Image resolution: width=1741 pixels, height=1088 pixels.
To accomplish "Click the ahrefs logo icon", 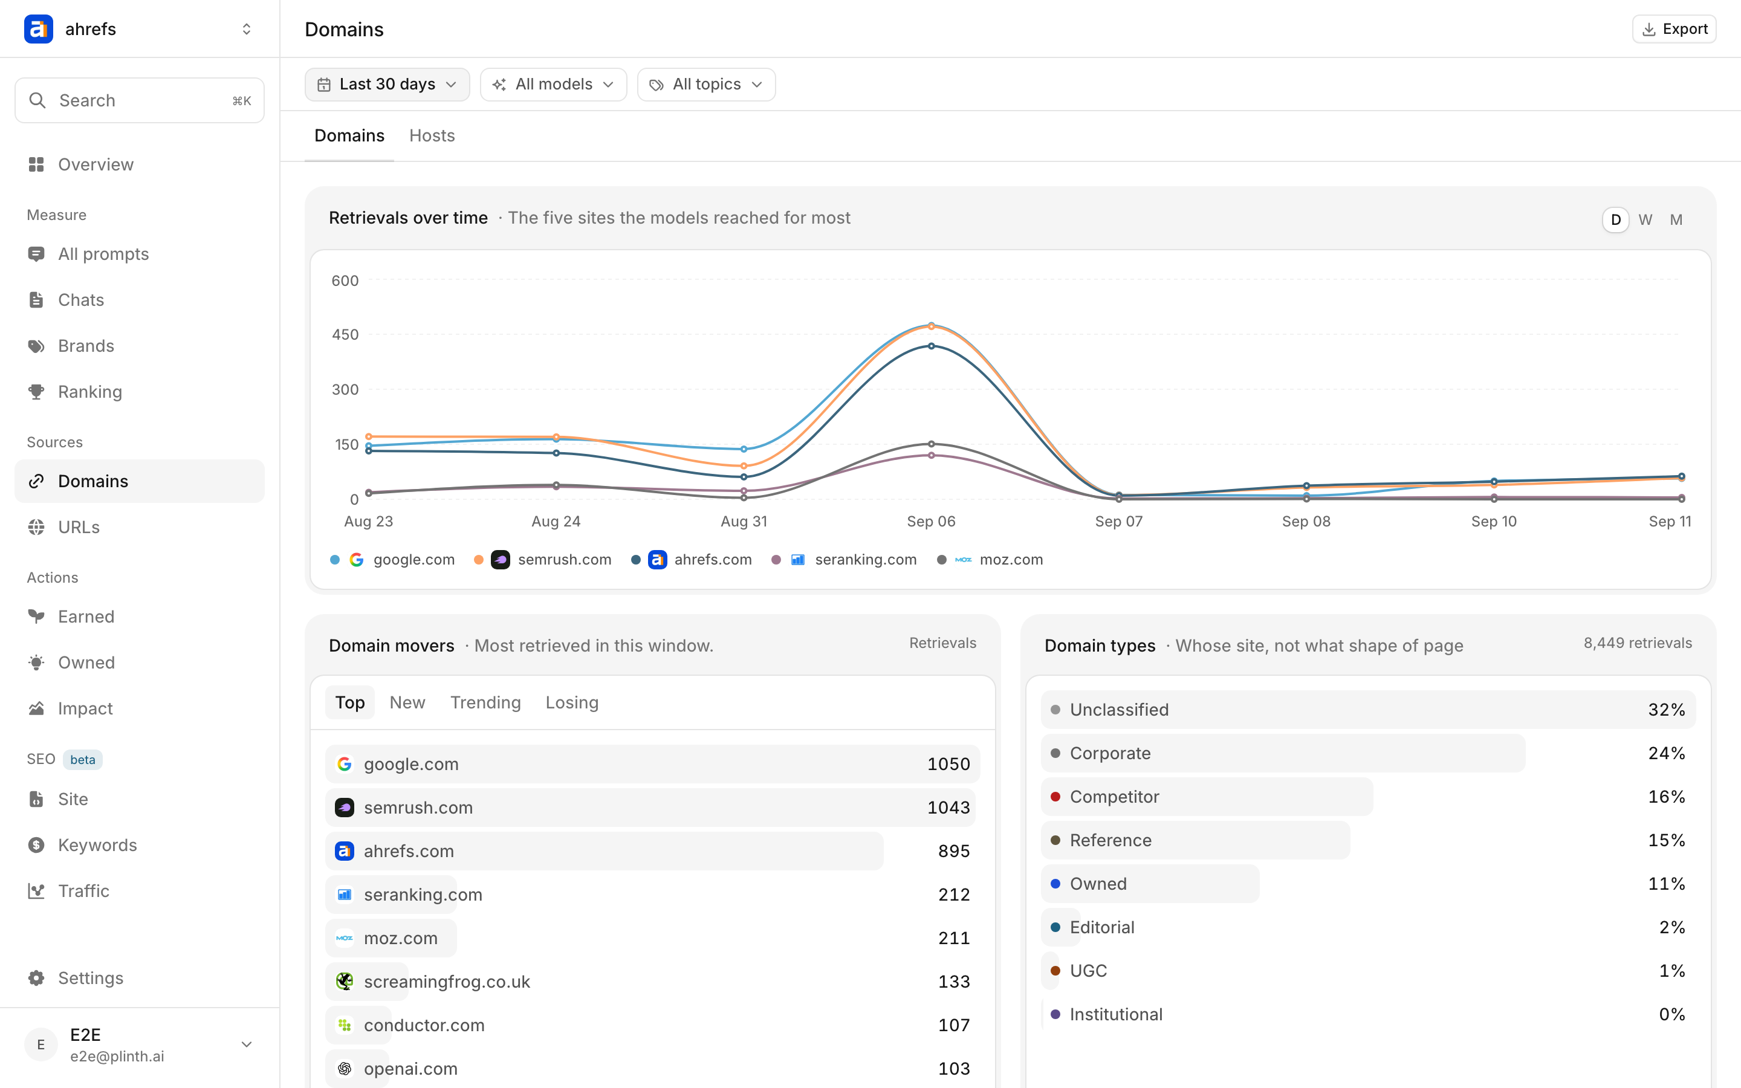I will [38, 29].
